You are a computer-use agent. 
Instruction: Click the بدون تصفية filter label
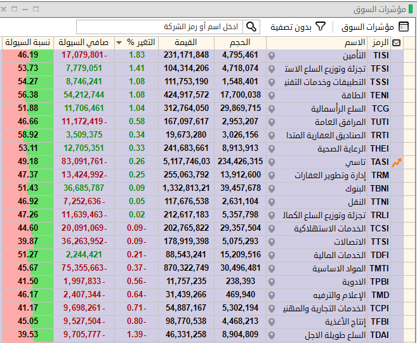[291, 27]
